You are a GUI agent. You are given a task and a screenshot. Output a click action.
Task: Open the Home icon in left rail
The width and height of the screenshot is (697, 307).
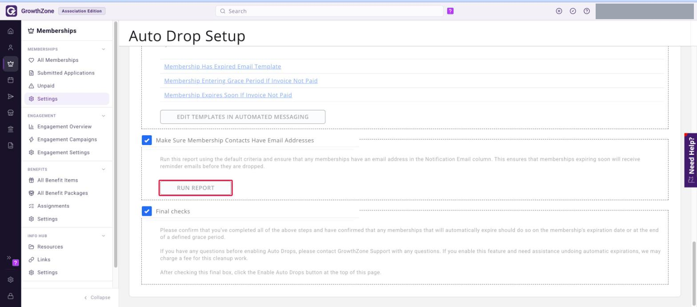11,32
